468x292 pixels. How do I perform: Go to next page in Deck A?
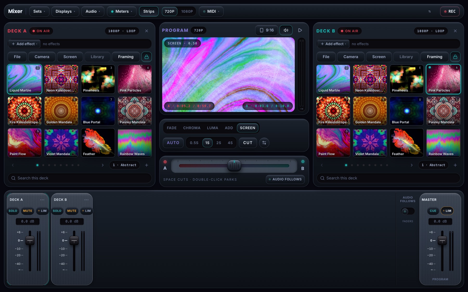click(102, 165)
